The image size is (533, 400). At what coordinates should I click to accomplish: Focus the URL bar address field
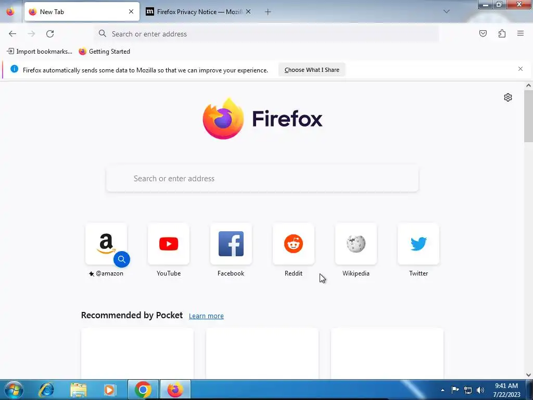coord(267,34)
